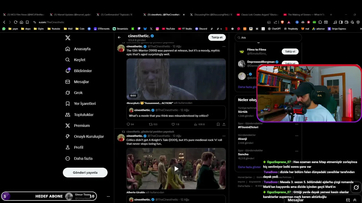Open more options for the Sancho trend

pyautogui.click(x=297, y=151)
